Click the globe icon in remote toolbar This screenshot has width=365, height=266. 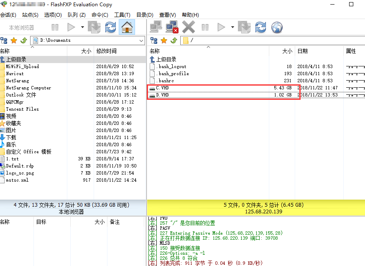click(x=277, y=27)
